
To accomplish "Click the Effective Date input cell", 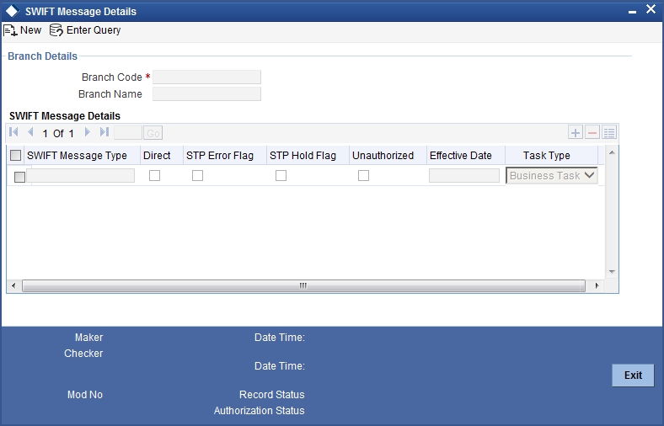I will click(464, 175).
